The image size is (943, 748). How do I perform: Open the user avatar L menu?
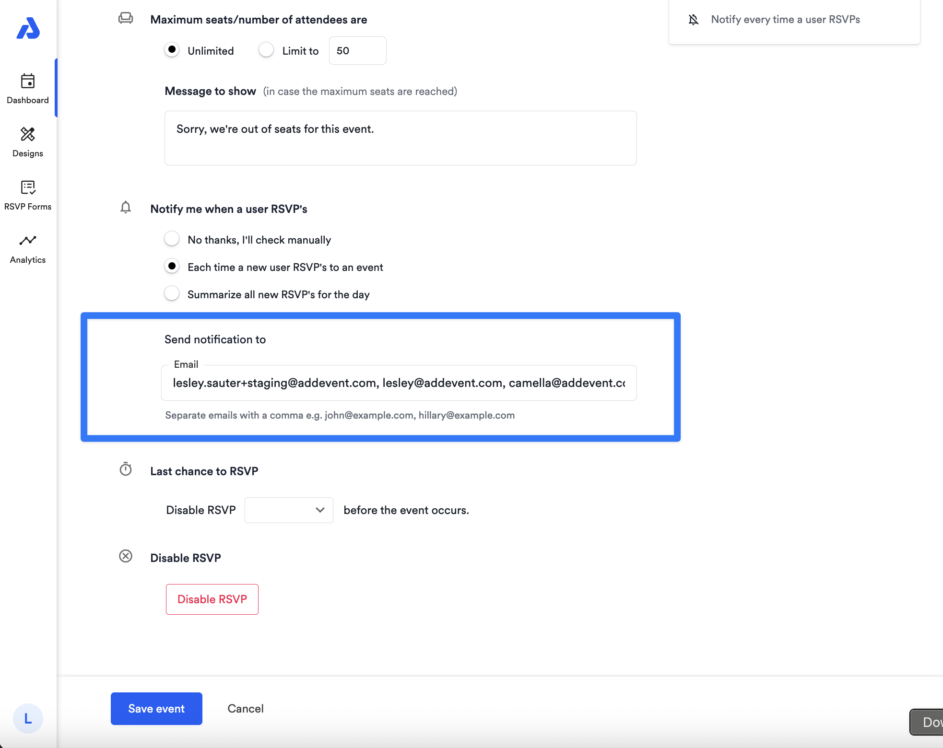28,718
